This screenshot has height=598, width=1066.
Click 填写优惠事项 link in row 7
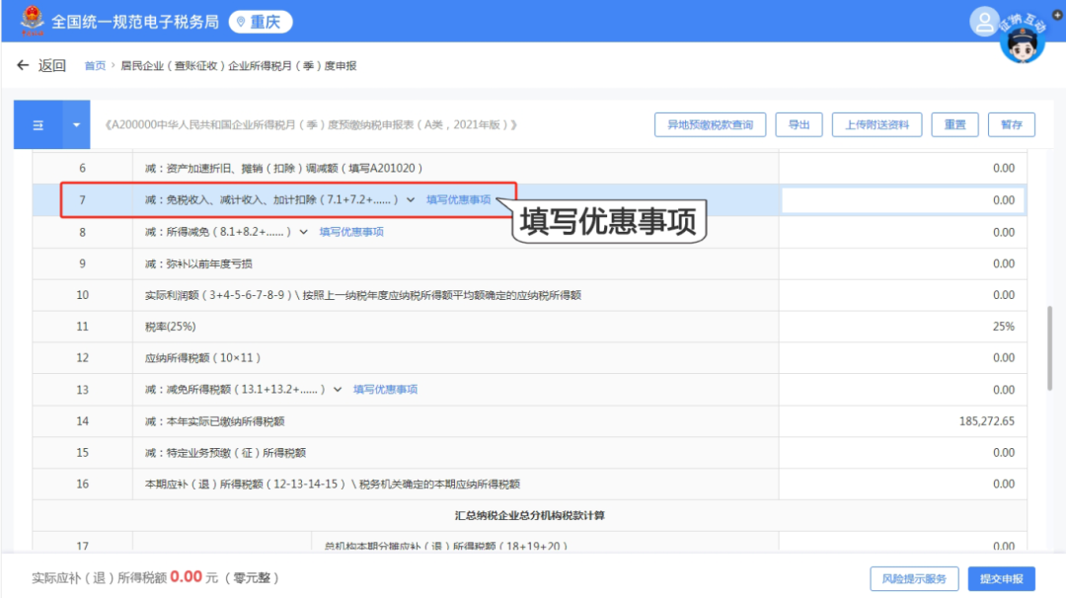[458, 200]
